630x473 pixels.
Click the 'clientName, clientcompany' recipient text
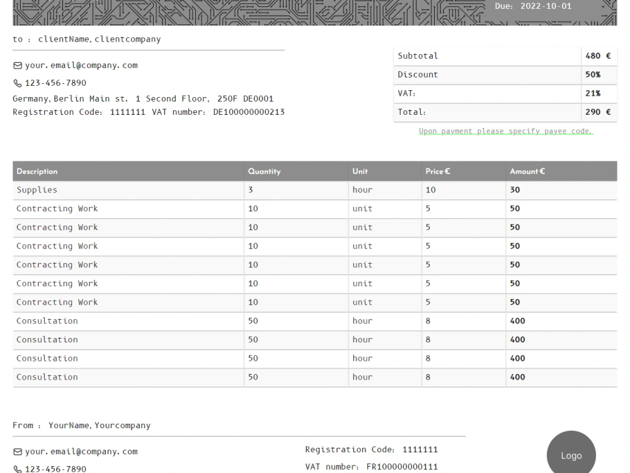pyautogui.click(x=100, y=39)
